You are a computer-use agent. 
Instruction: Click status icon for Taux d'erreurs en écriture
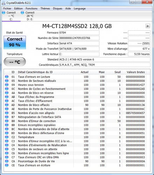7,165
